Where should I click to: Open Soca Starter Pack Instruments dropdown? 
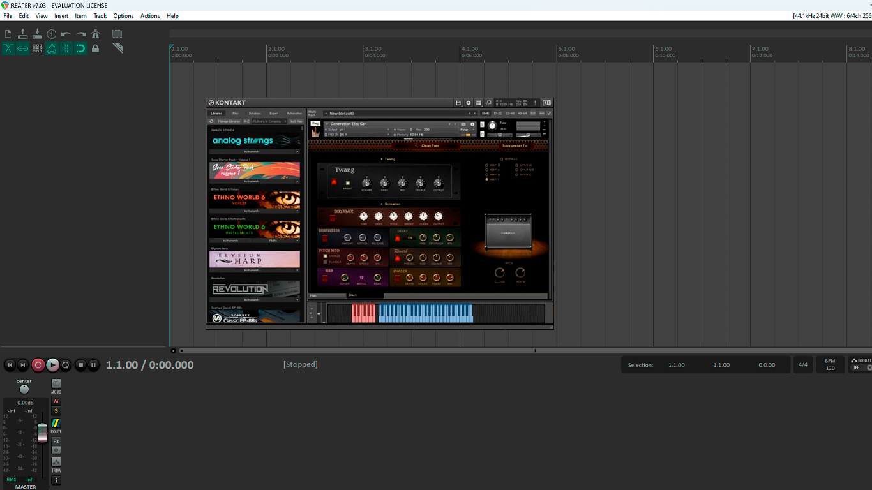coord(255,181)
